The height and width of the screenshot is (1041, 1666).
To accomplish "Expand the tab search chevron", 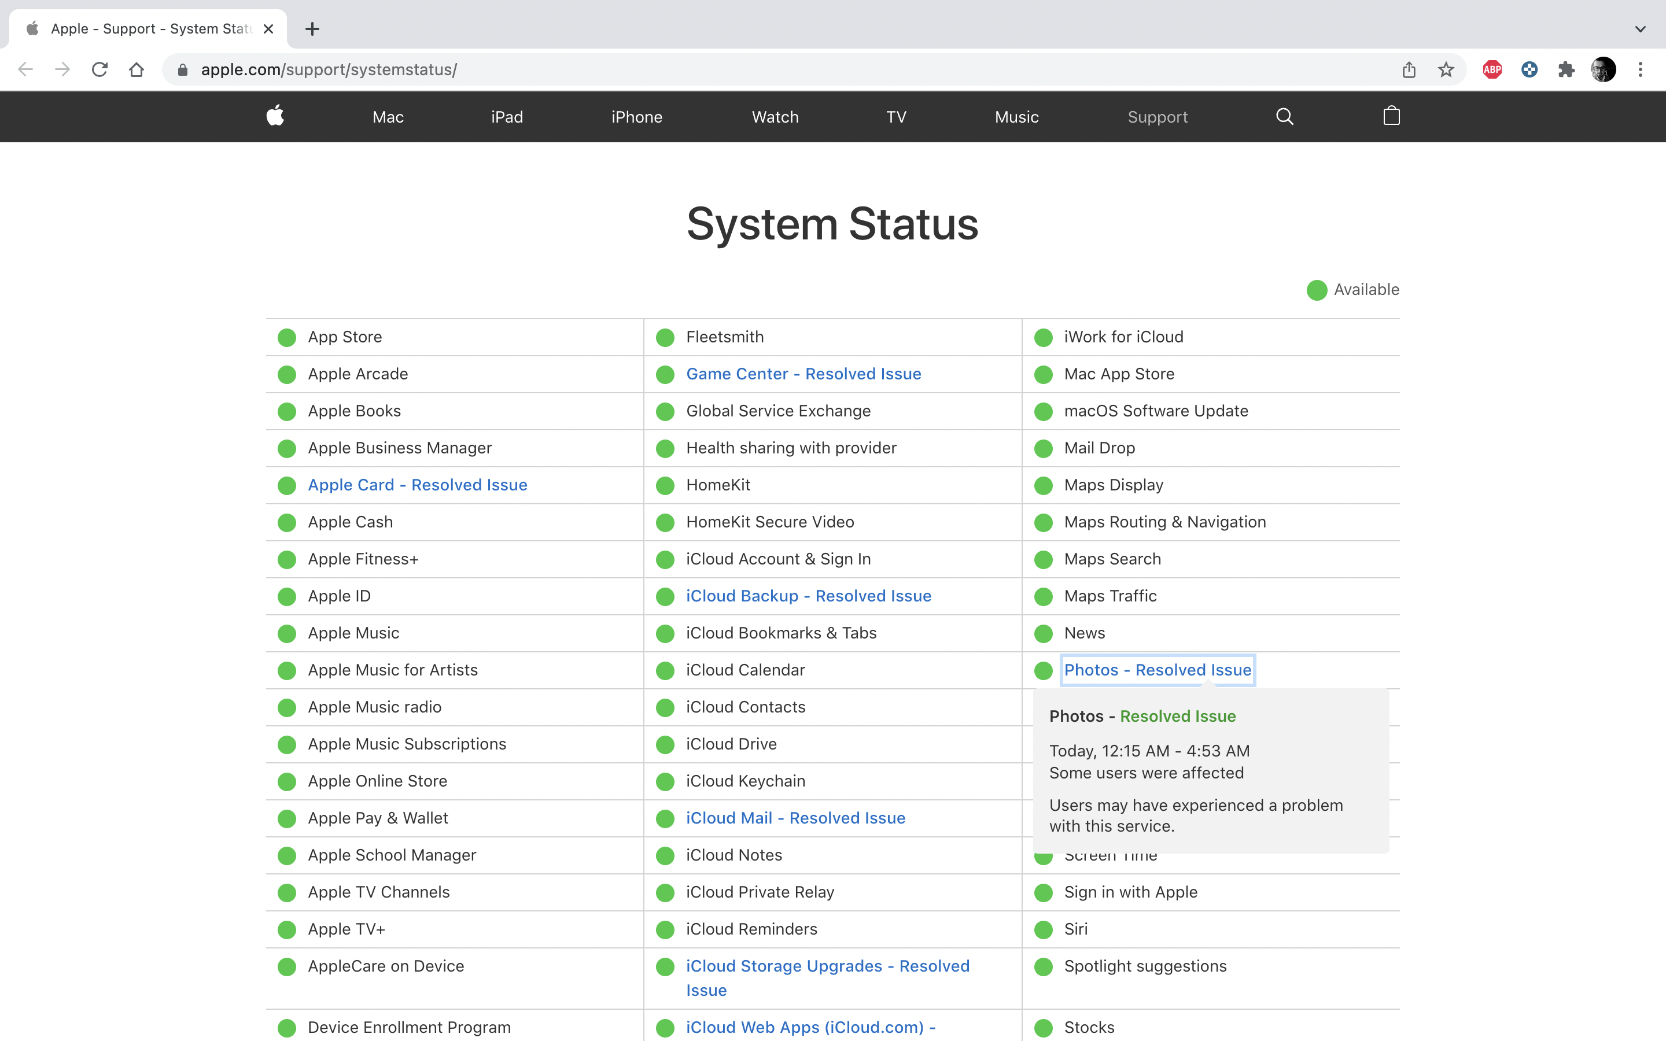I will pos(1641,29).
